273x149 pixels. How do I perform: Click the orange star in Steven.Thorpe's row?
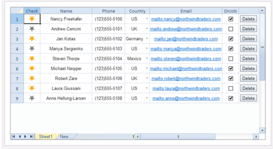32,58
